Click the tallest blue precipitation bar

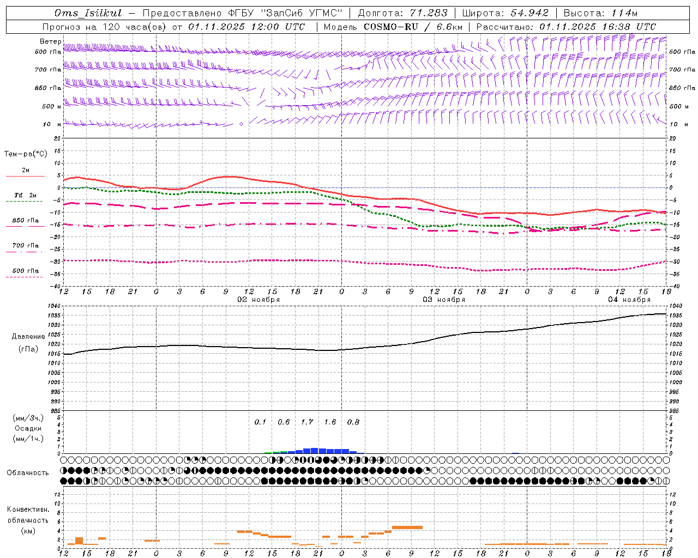pos(315,451)
